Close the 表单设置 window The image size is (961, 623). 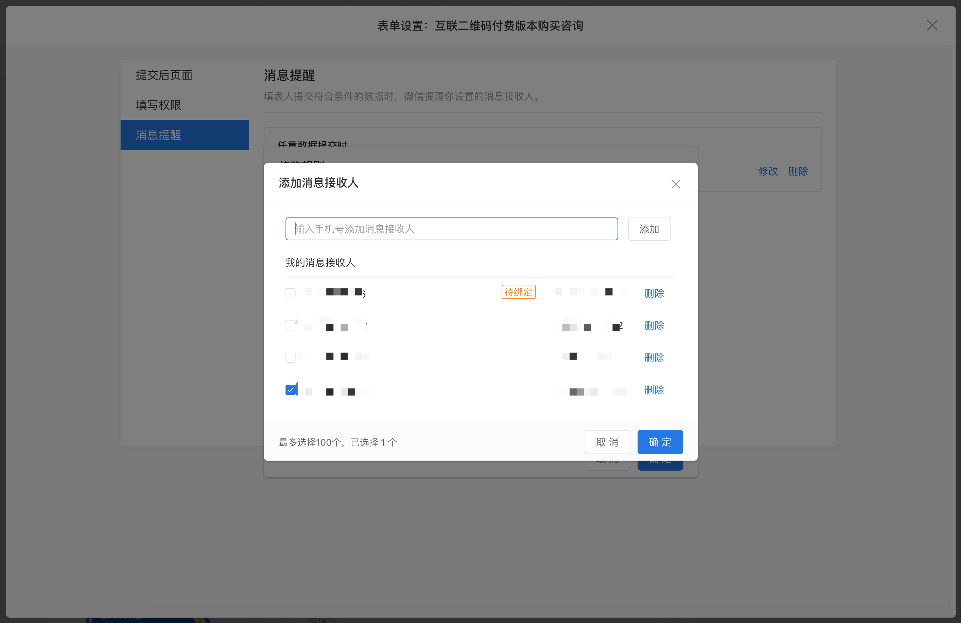click(932, 25)
